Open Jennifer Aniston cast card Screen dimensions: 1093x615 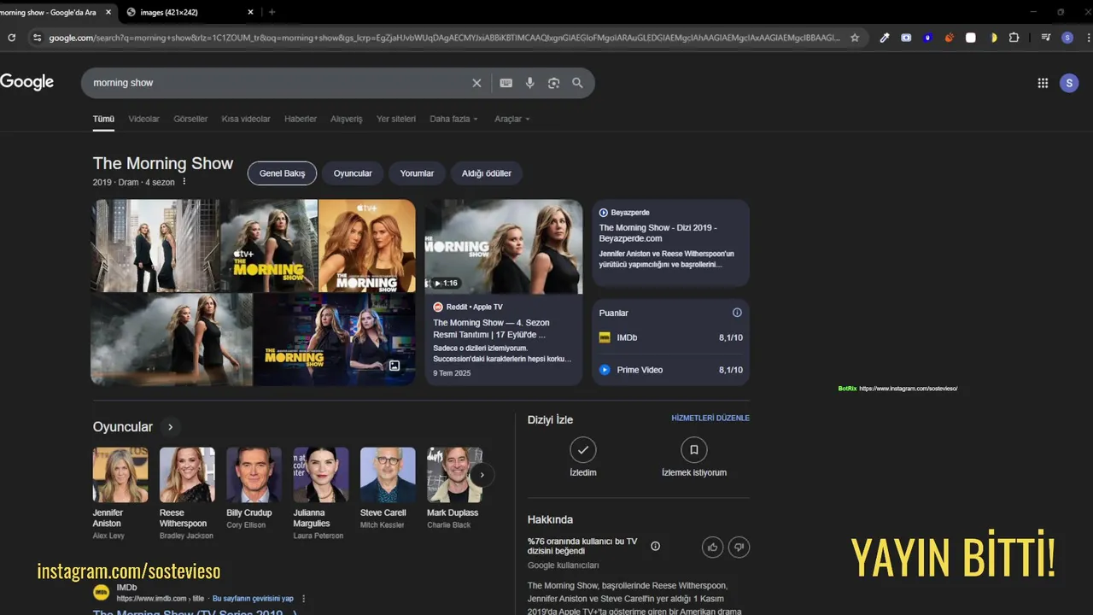click(x=120, y=494)
